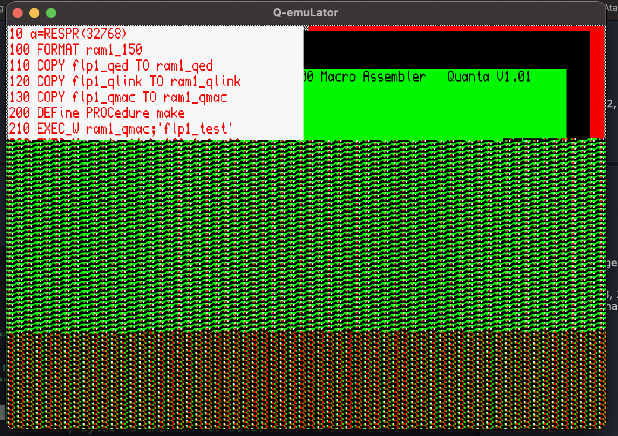Viewport: 618px width, 436px height.
Task: Click line '200 DEFine PROCedure make'
Action: coord(97,113)
